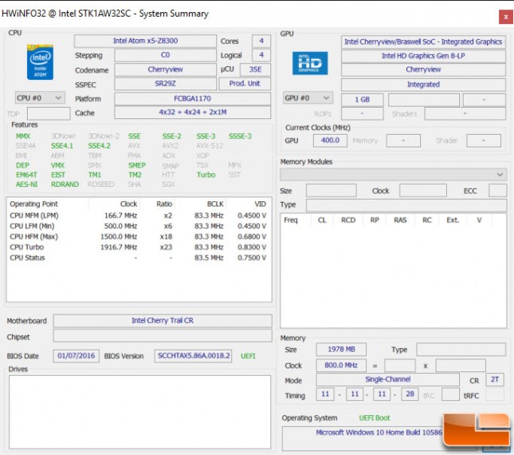Click the EM64T feature label
514x455 pixels.
pyautogui.click(x=26, y=175)
